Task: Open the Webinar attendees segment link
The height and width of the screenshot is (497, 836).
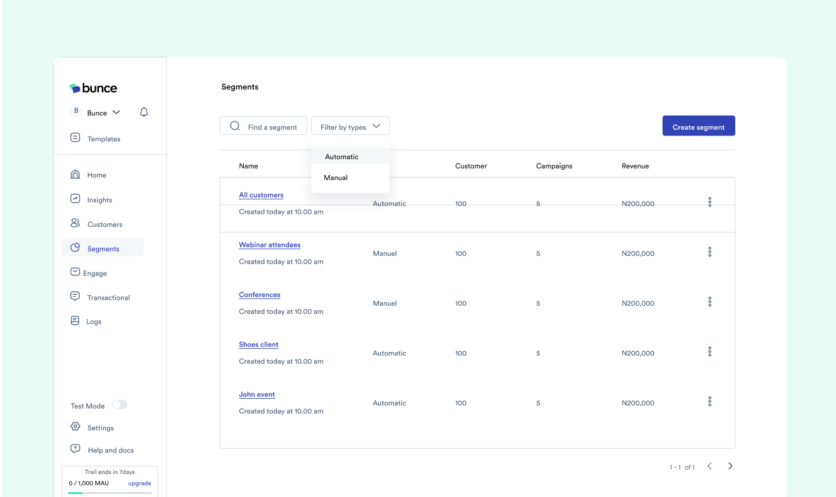Action: tap(269, 244)
